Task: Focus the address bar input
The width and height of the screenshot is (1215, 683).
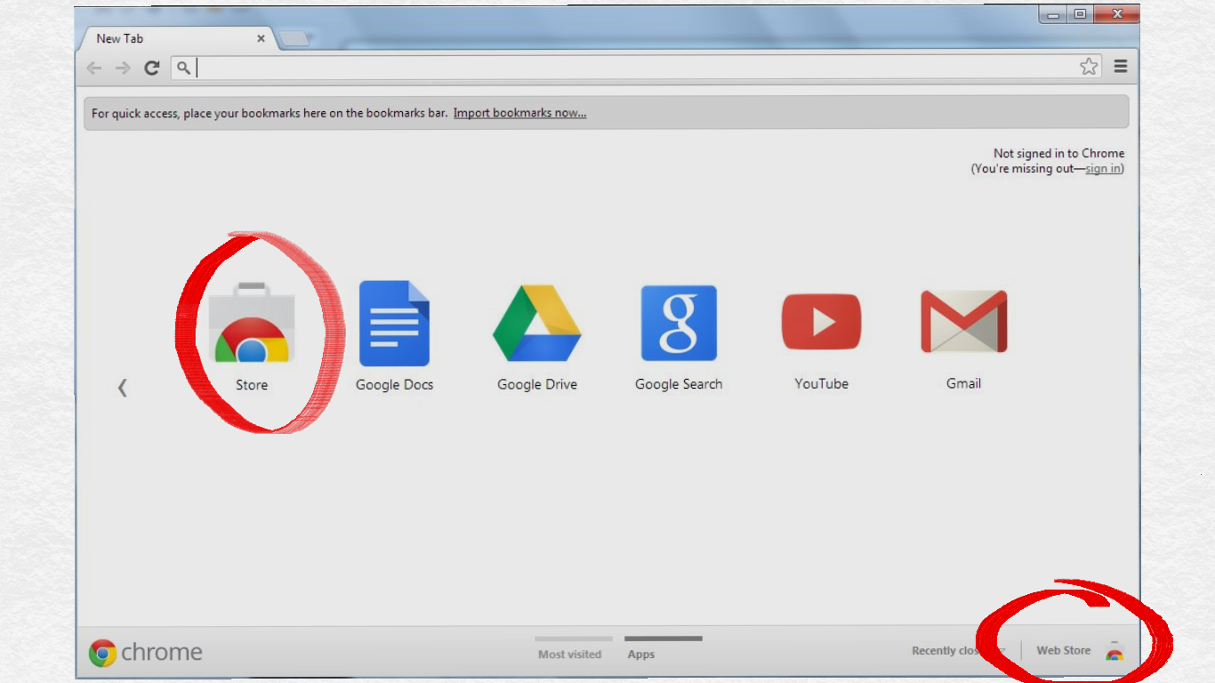Action: (636, 68)
